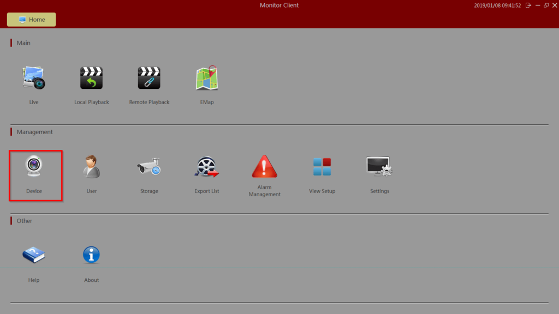Image resolution: width=559 pixels, height=314 pixels.
Task: Open the Help guide
Action: [x=34, y=255]
